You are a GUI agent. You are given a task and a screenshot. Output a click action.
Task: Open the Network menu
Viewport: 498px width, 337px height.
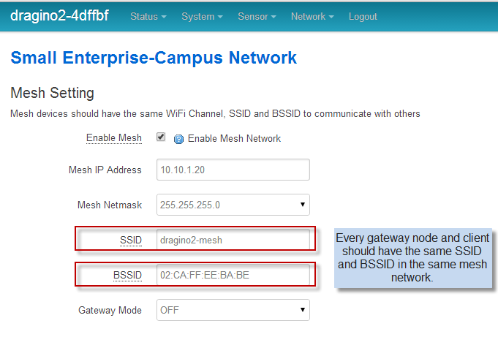point(312,17)
